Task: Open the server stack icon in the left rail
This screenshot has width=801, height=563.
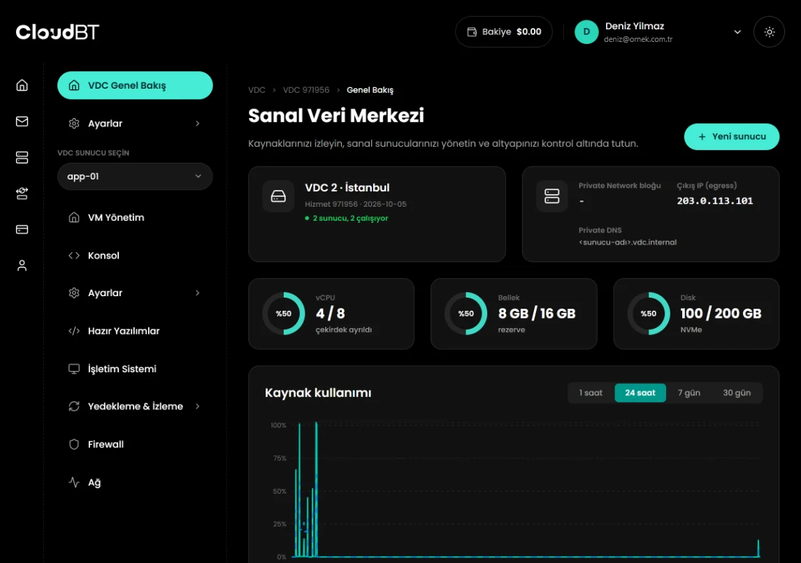Action: pos(22,157)
